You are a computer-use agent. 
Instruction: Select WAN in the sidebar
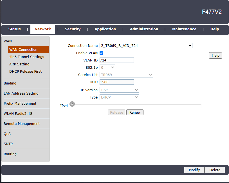click(x=8, y=41)
